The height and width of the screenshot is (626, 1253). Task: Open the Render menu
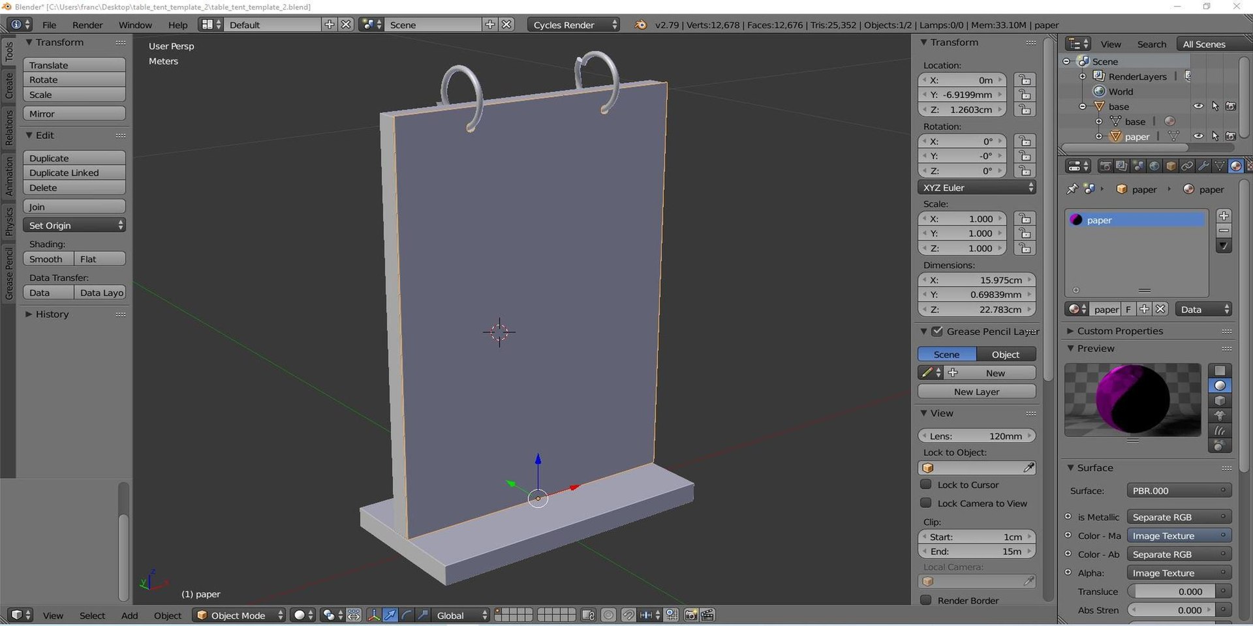[87, 25]
